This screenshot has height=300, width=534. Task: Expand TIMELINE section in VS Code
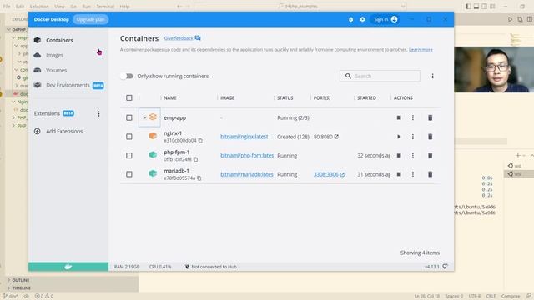tap(21, 288)
